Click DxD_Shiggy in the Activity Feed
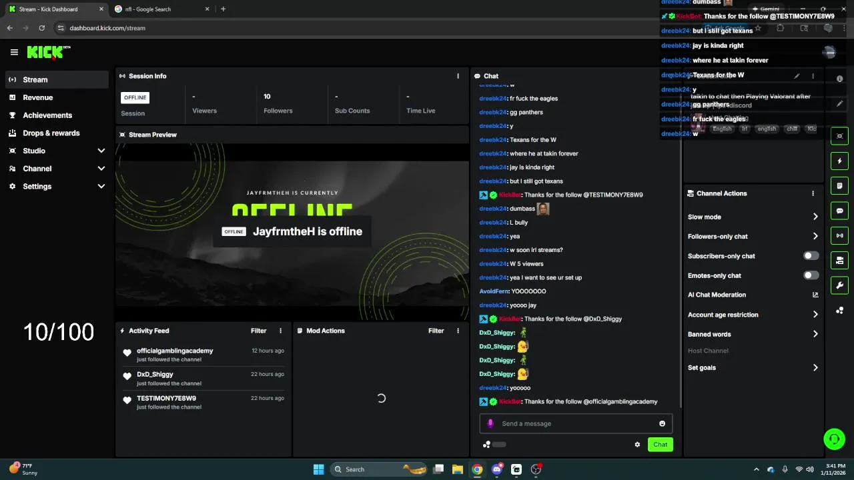Image resolution: width=854 pixels, height=480 pixels. 155,375
